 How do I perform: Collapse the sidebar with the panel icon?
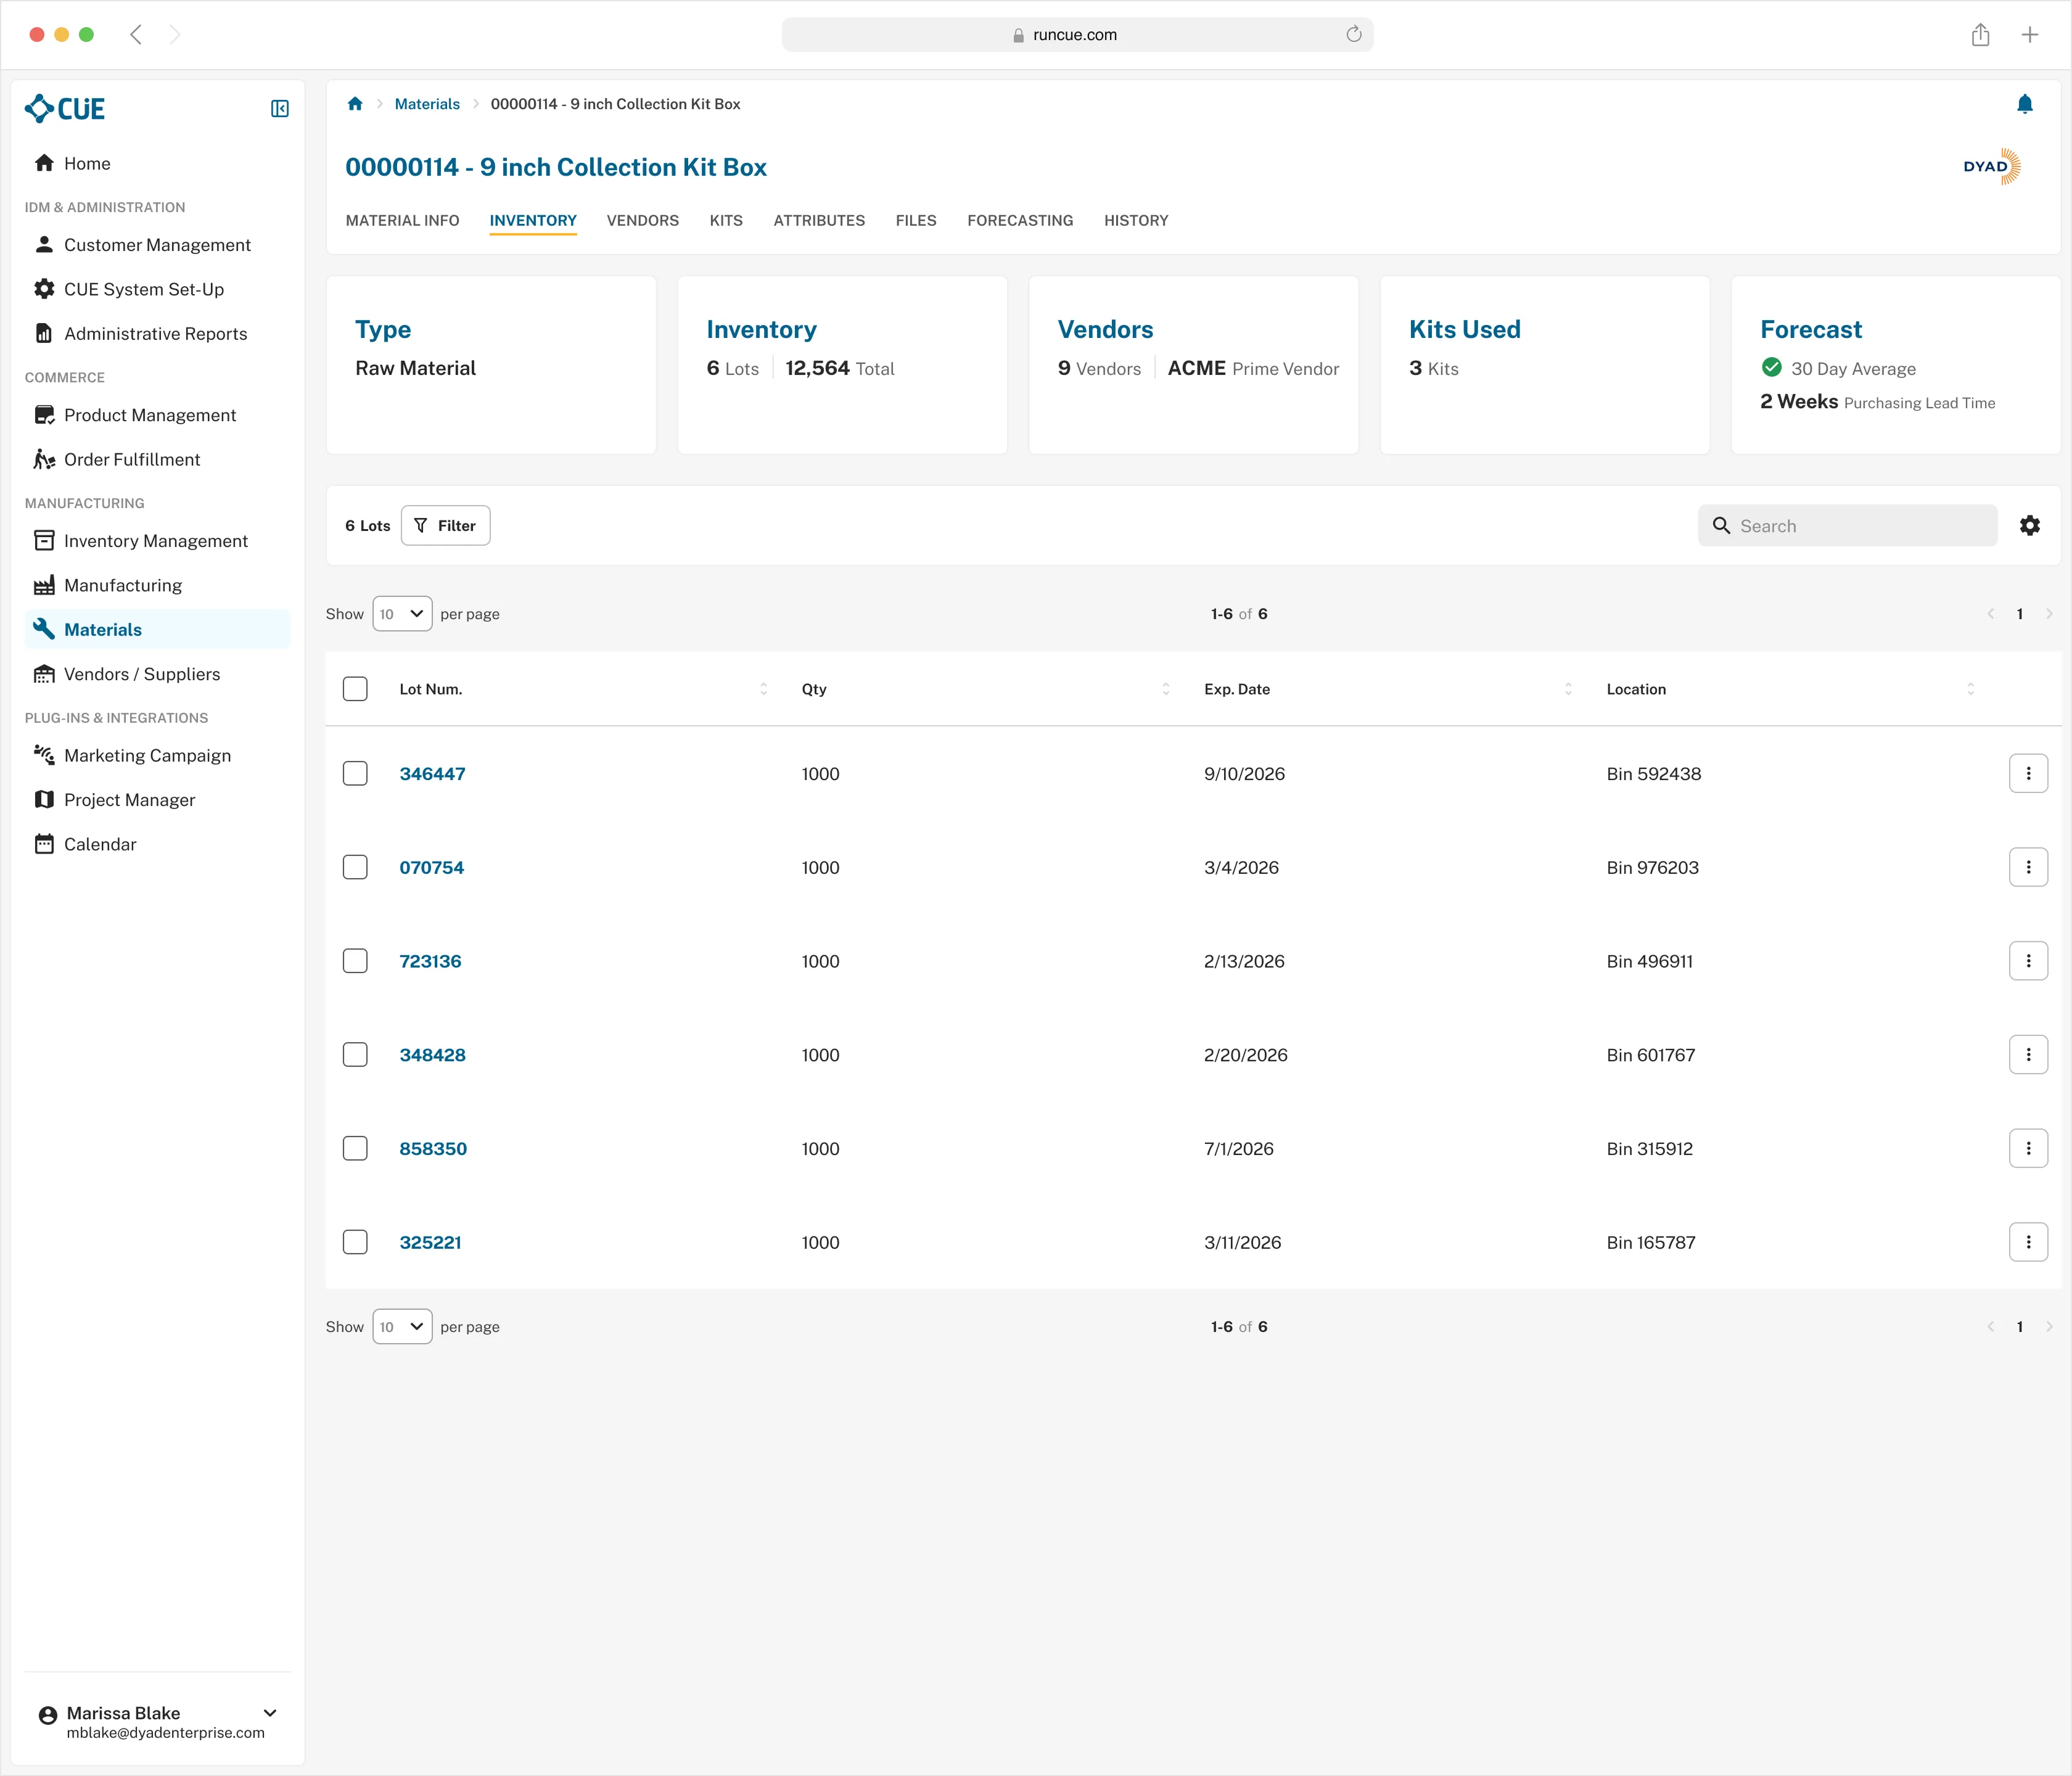pos(280,109)
